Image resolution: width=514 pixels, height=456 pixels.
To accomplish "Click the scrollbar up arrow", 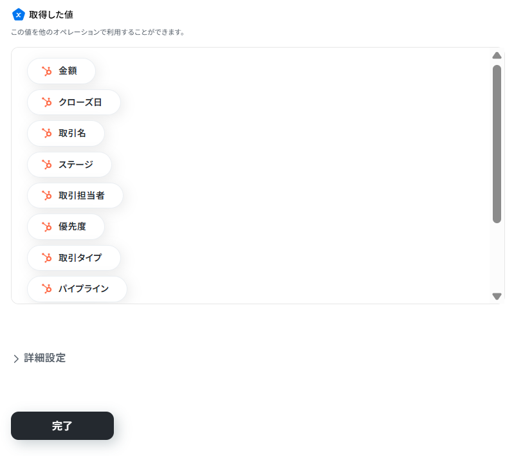I will pos(497,55).
